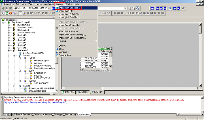Expand the DEV_SHARED folder node

(x=8, y=25)
